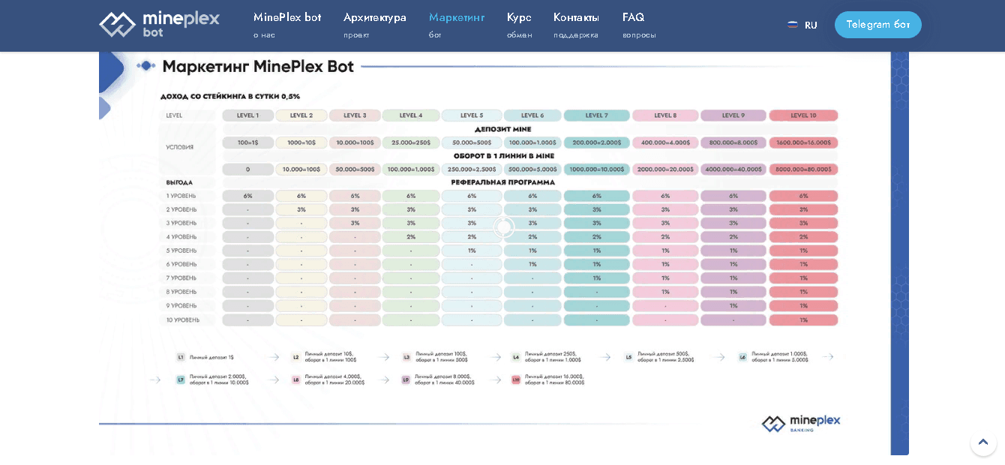Viewport: 1005px width, 465px height.
Task: Click the Маркетинг MinePlex Bot heading
Action: pos(258,67)
